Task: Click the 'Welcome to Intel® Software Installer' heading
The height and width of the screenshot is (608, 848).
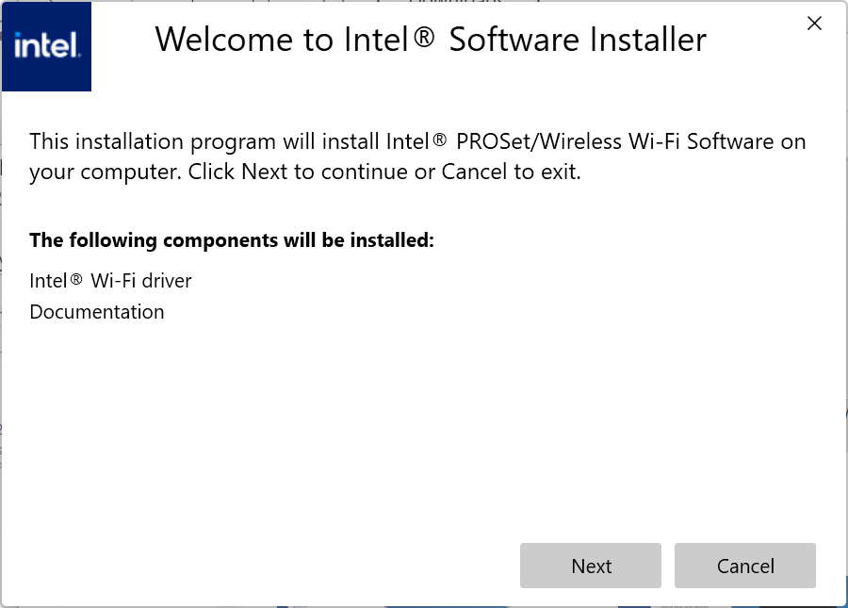Action: 431,40
